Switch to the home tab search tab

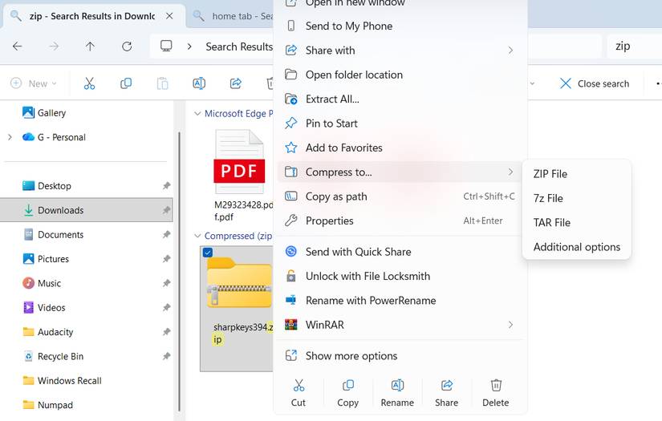pos(231,16)
